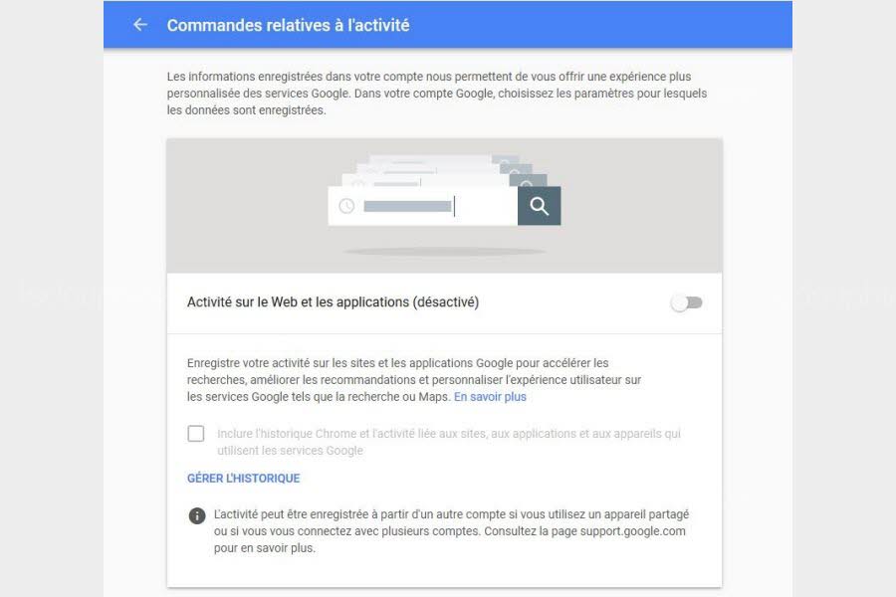
Task: Click the clock history icon in the search box
Action: 346,206
